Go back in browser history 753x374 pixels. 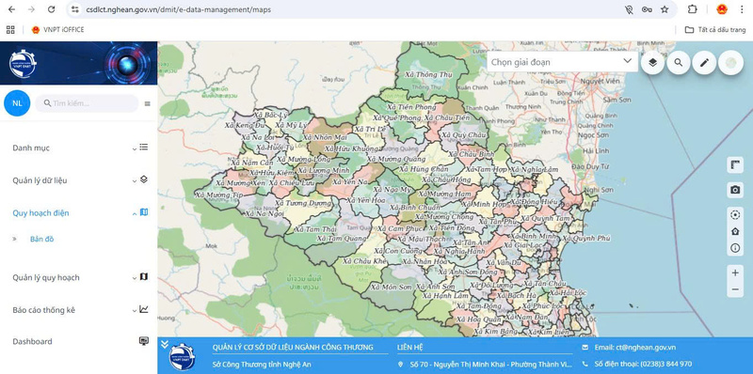click(11, 9)
